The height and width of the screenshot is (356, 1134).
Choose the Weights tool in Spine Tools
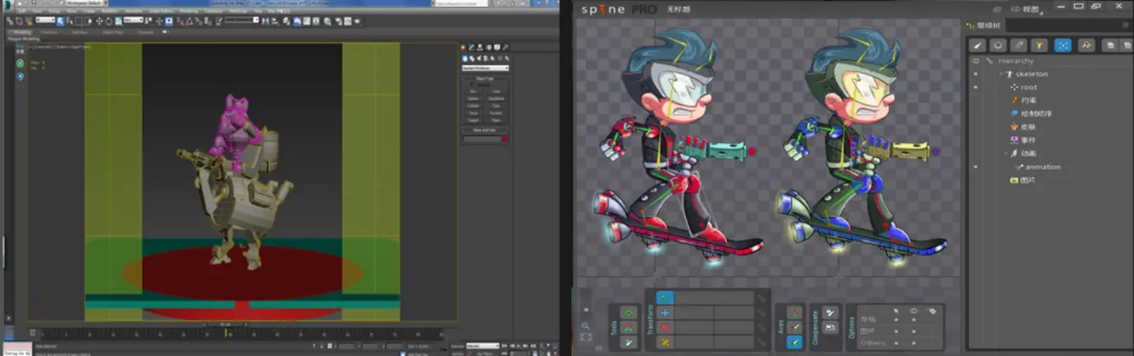pyautogui.click(x=628, y=328)
